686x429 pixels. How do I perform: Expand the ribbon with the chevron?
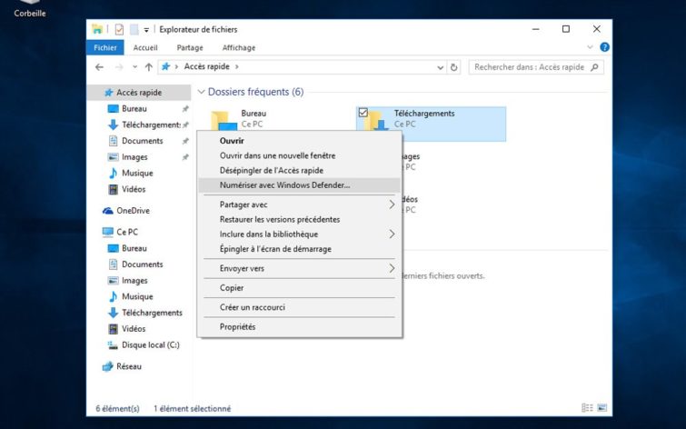tap(590, 47)
